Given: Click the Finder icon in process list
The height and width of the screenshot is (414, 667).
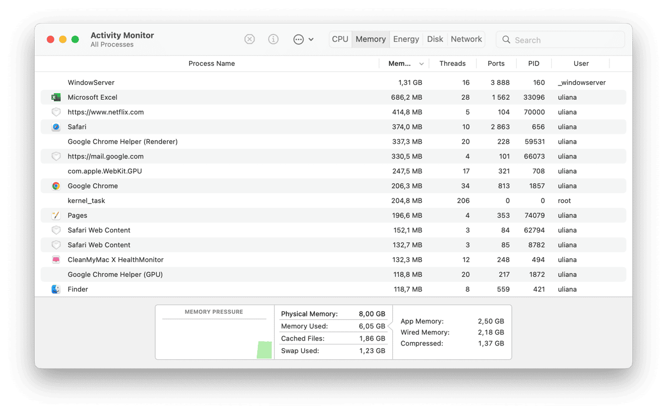Looking at the screenshot, I should [56, 290].
